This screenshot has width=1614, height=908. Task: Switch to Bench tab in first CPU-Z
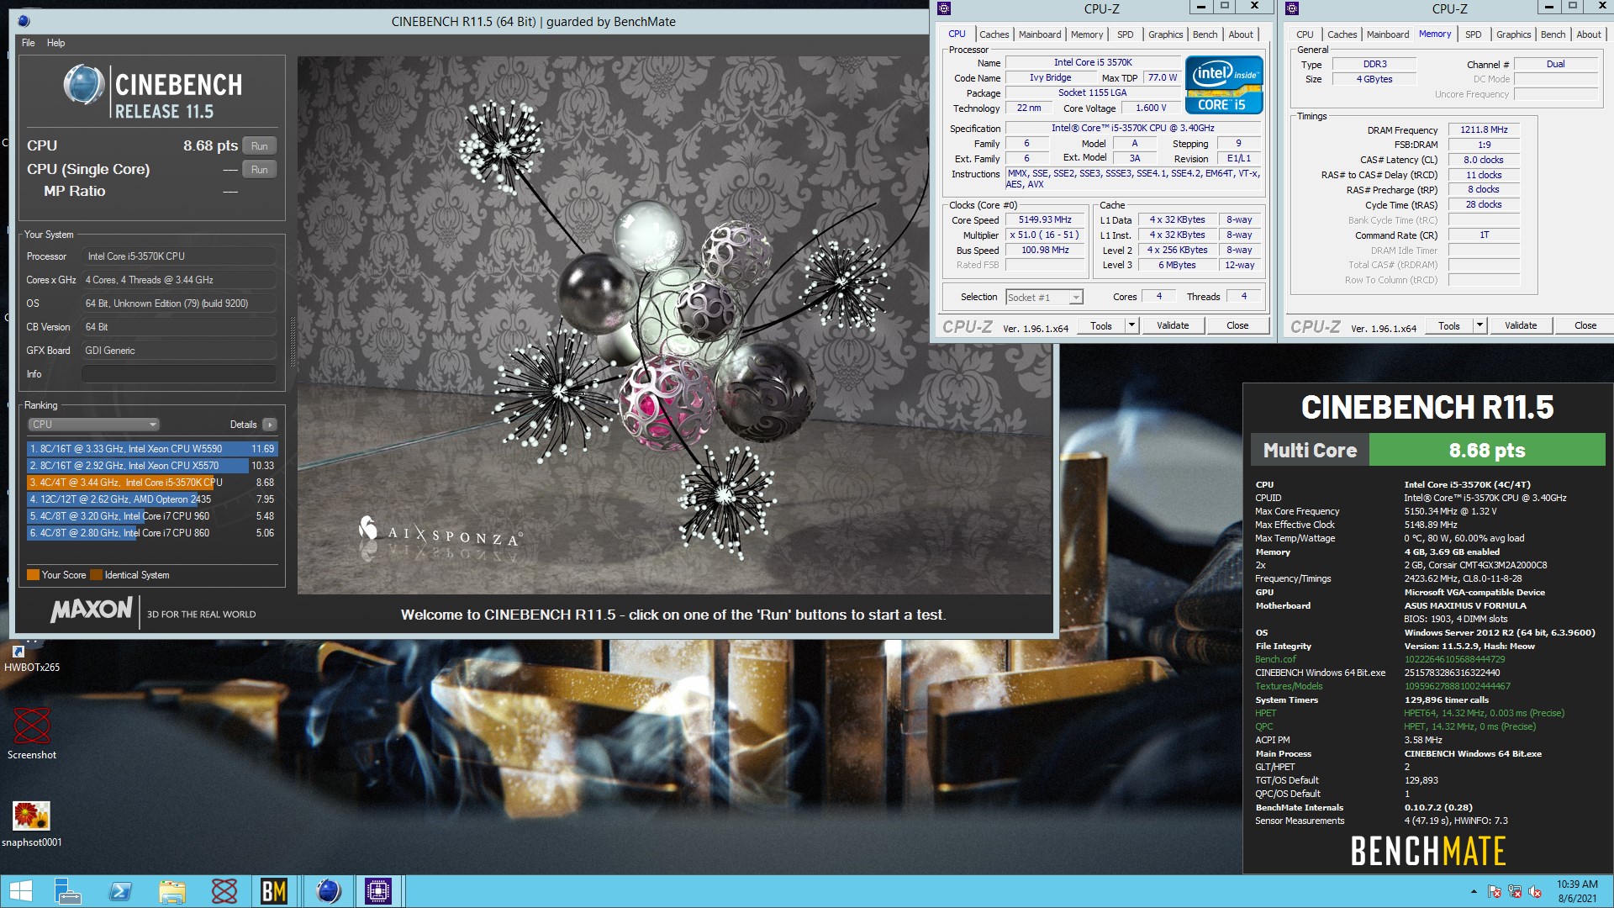click(1205, 34)
